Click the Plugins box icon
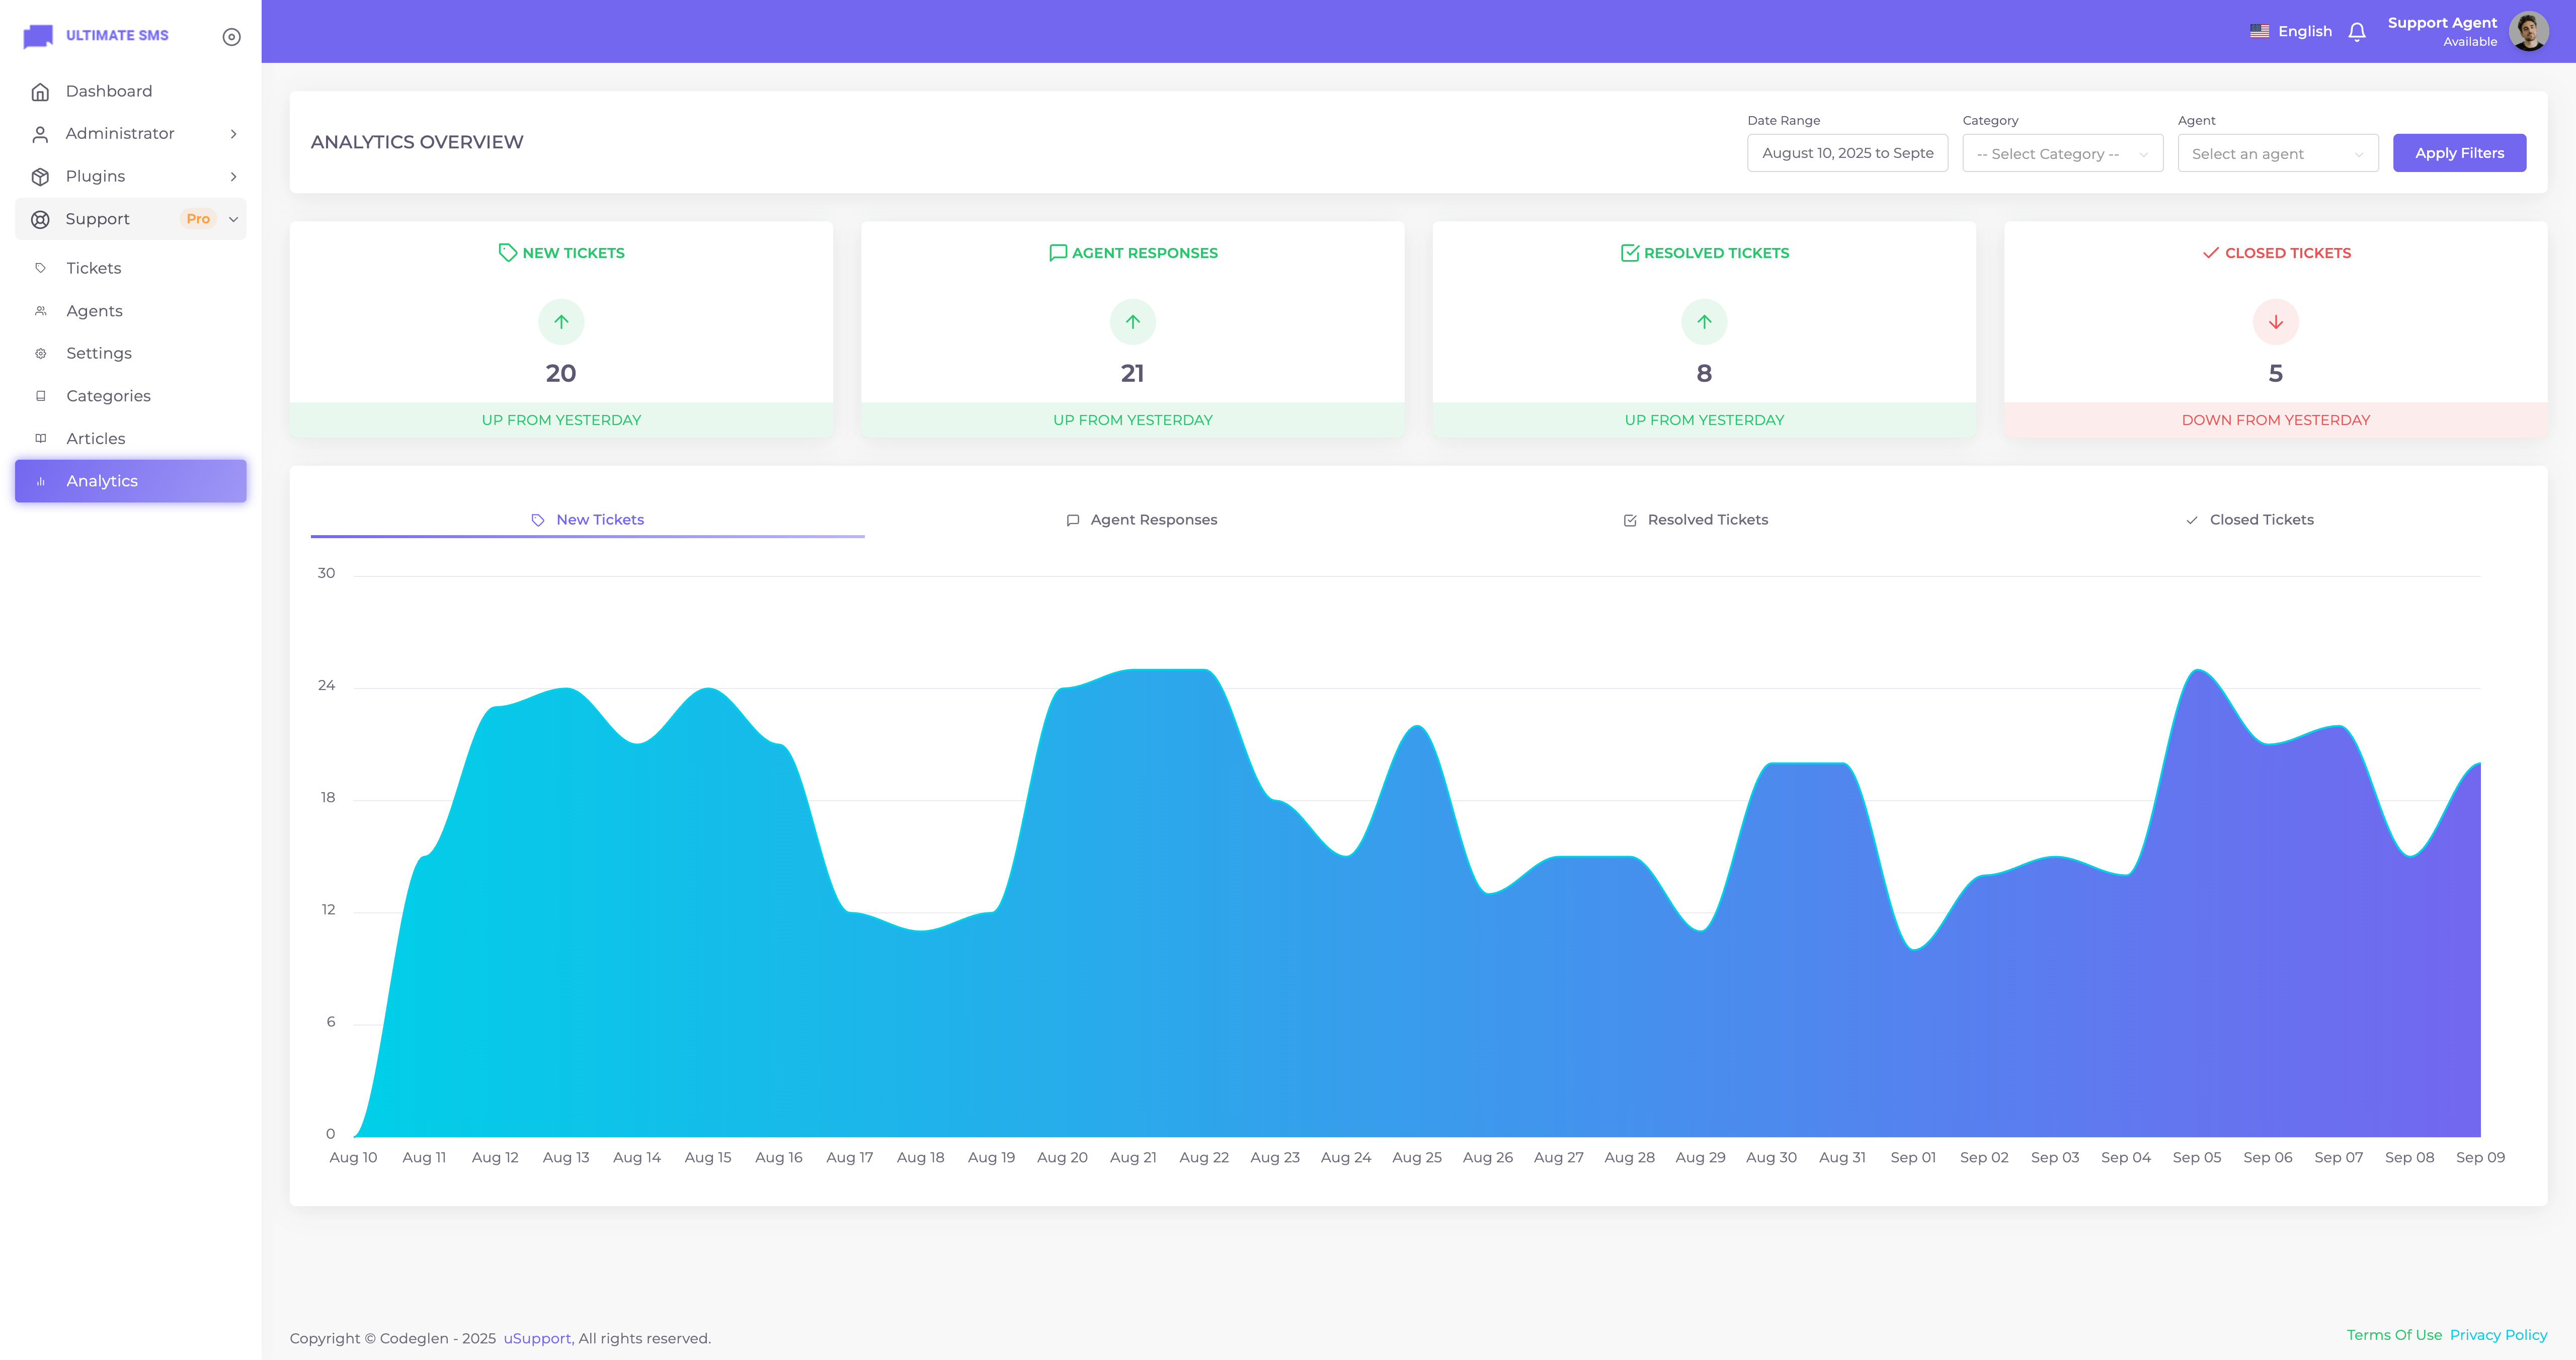Viewport: 2576px width, 1360px height. coord(40,177)
